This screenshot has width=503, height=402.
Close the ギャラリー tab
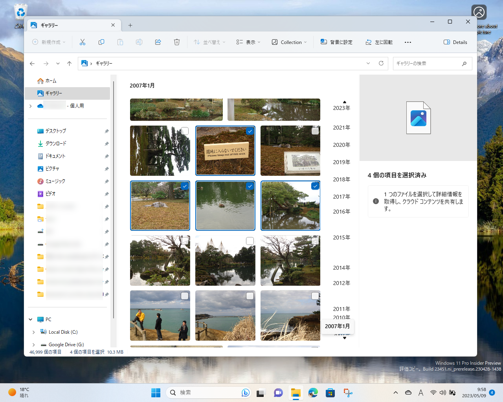coord(113,25)
